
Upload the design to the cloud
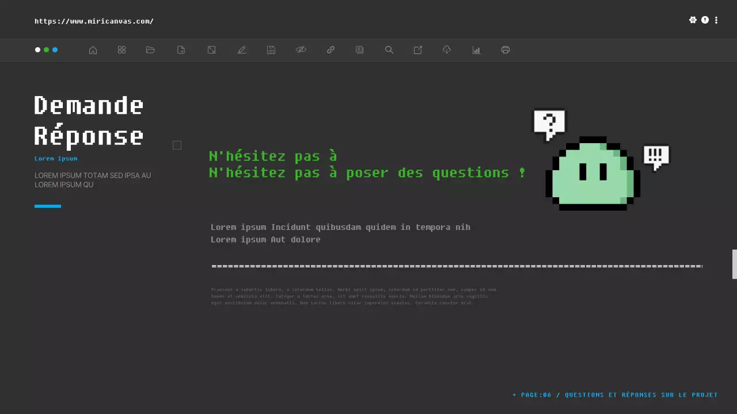(447, 50)
